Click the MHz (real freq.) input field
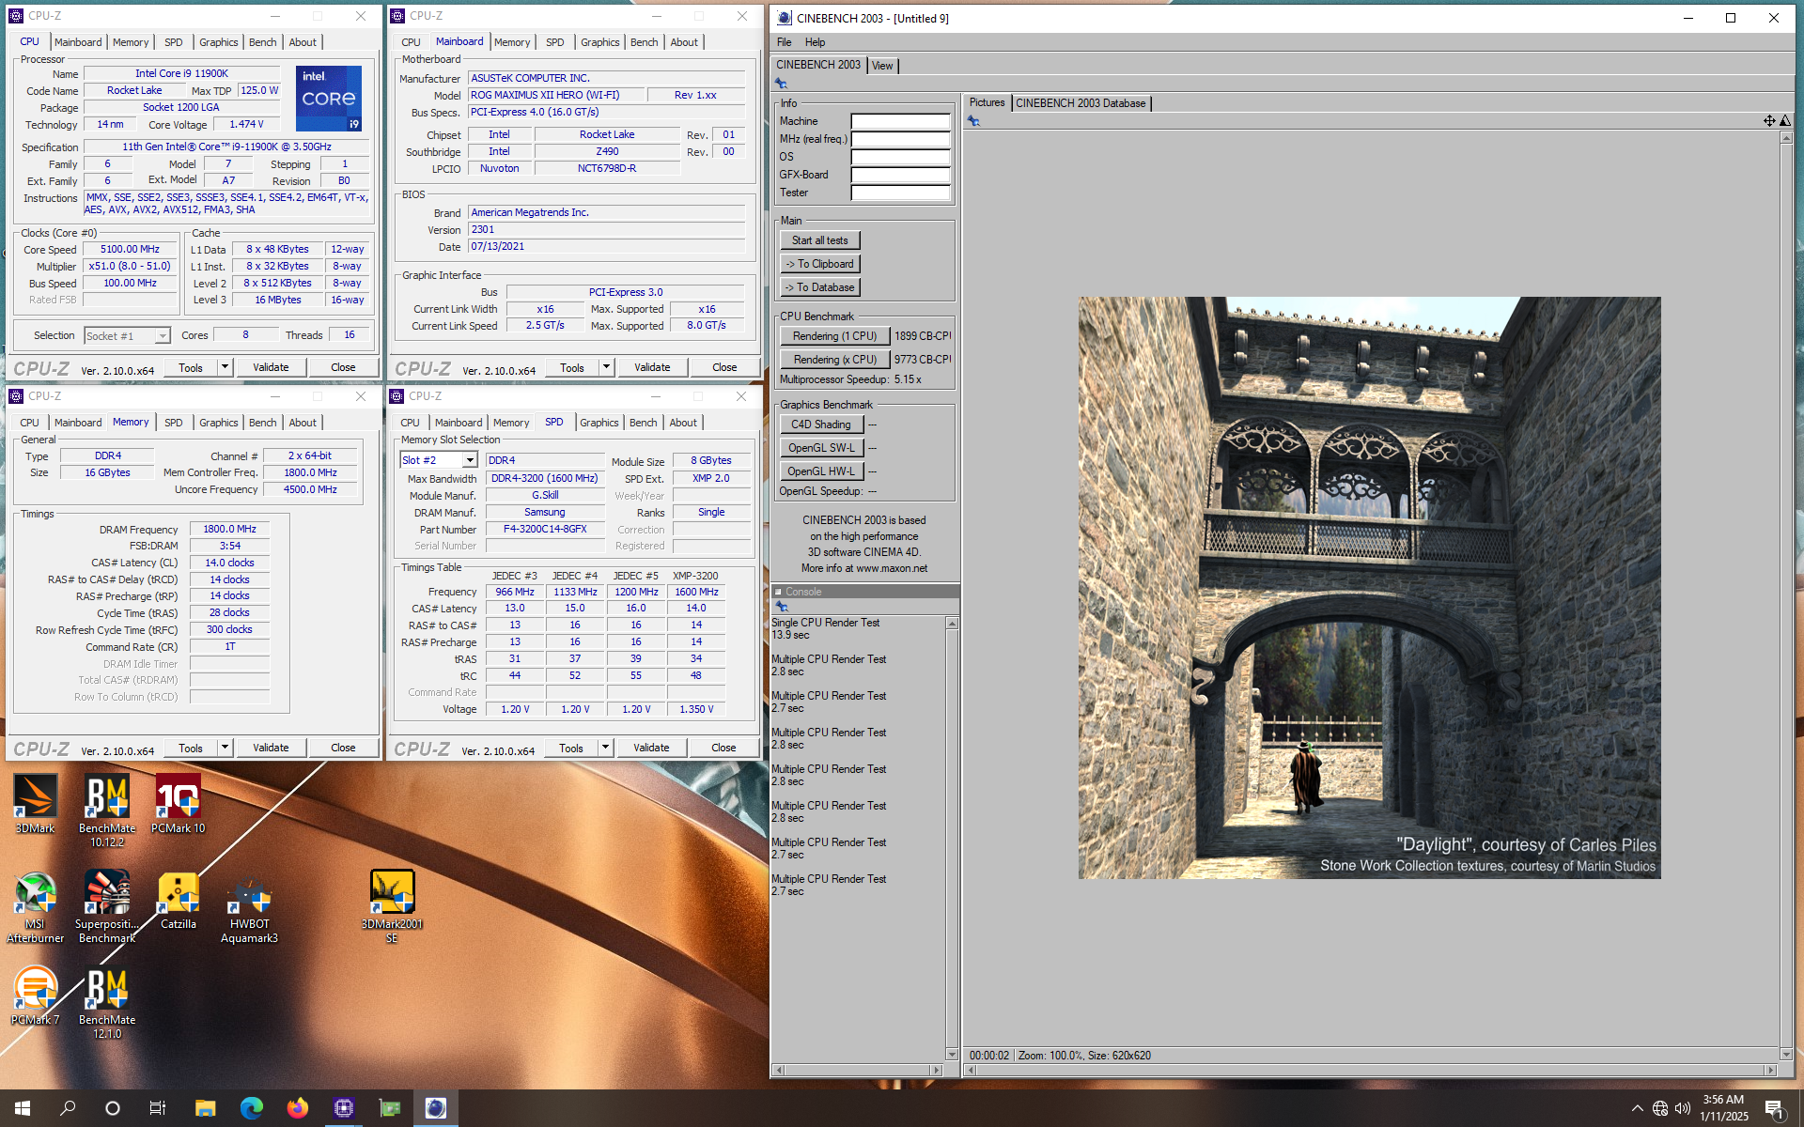Image resolution: width=1804 pixels, height=1127 pixels. point(900,139)
